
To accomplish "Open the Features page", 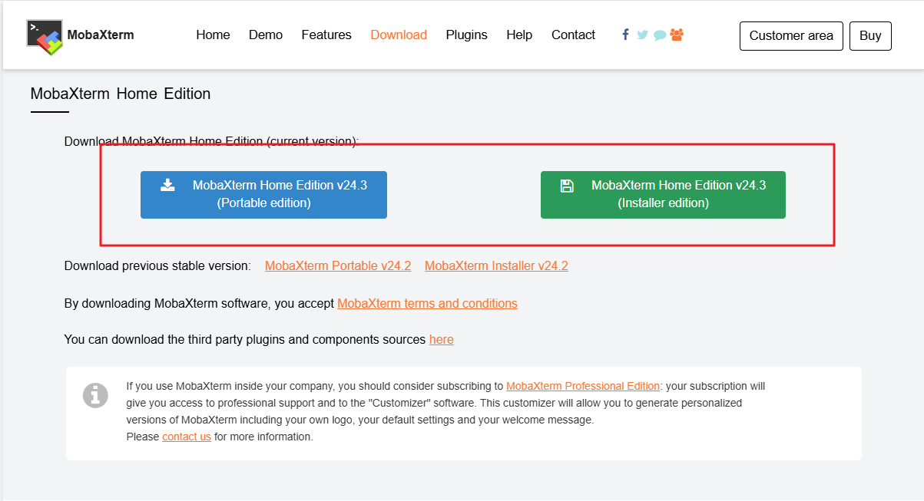I will pyautogui.click(x=326, y=35).
